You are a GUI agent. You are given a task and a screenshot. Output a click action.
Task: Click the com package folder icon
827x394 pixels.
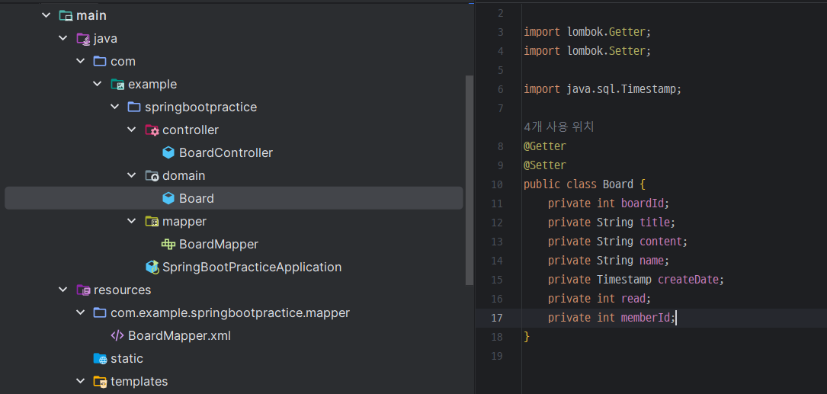100,61
